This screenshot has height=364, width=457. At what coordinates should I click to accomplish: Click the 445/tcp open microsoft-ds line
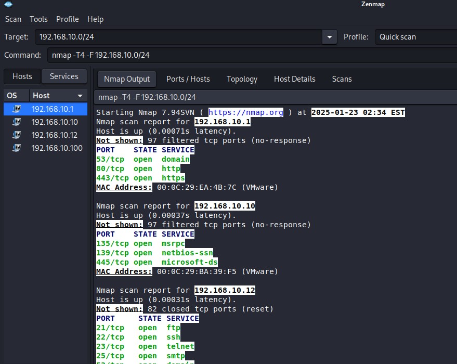(x=157, y=262)
